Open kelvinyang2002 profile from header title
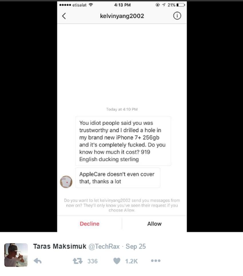The width and height of the screenshot is (243, 276). [x=122, y=16]
